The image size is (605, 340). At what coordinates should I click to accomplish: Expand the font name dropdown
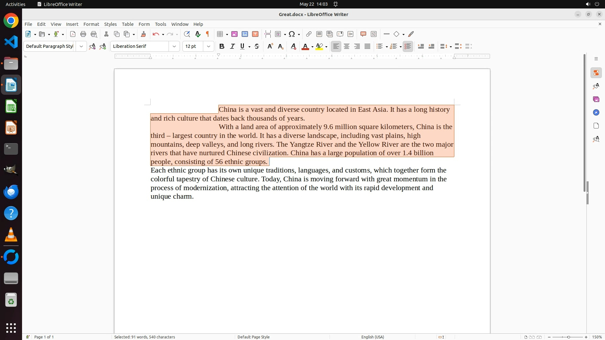click(174, 47)
